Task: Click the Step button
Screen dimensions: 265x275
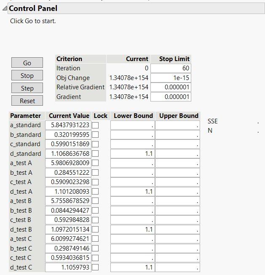Action: point(27,88)
